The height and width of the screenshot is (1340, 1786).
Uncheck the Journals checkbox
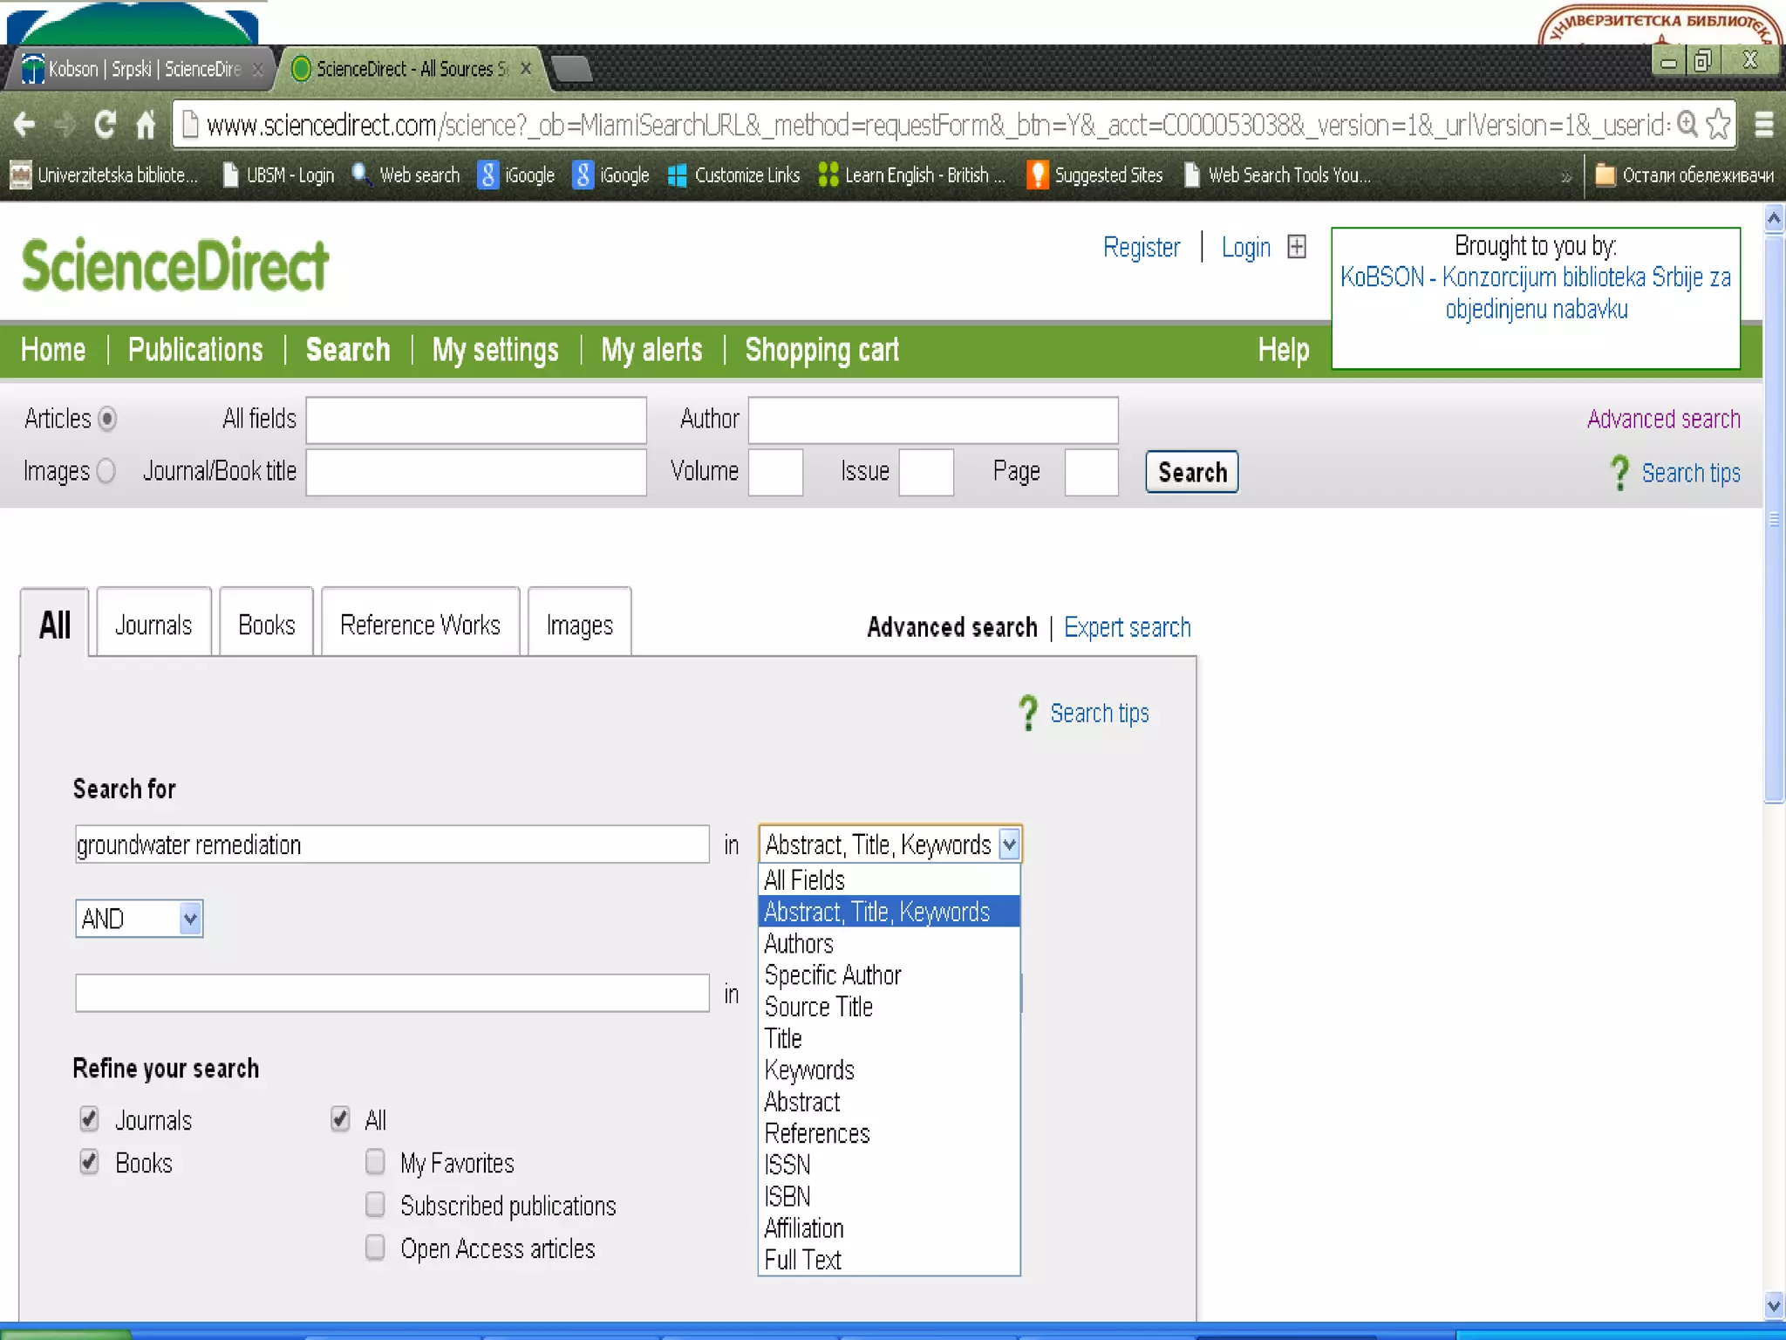point(89,1119)
